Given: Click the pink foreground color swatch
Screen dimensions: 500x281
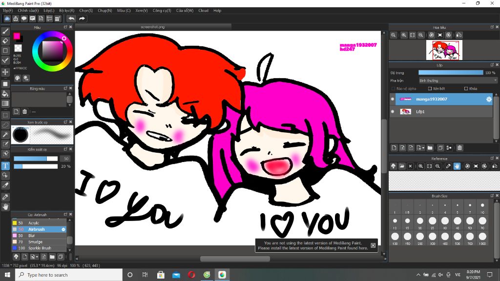Looking at the screenshot, I should pos(17,36).
